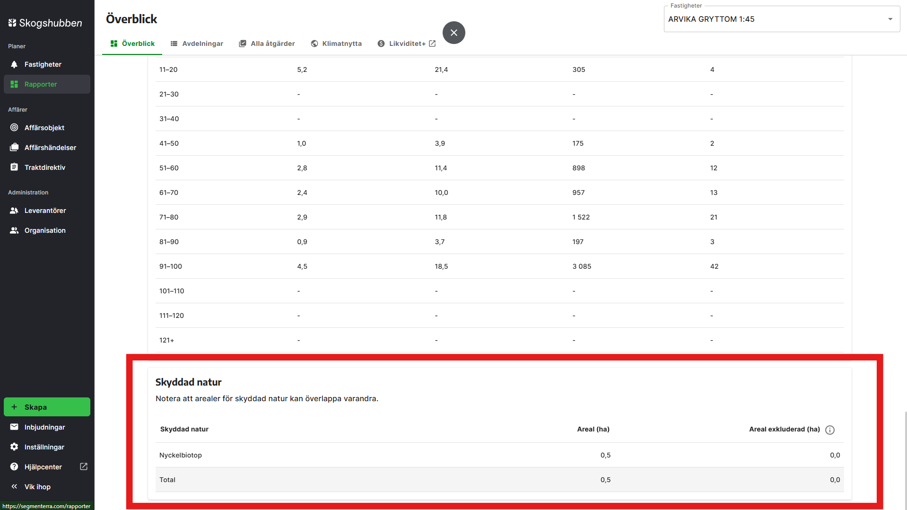Image resolution: width=907 pixels, height=510 pixels.
Task: Click the Fastigheter dropdown arrow
Action: click(x=890, y=19)
